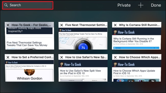Viewport: 166px width, 93px height.
Task: Close the How to Choose Which Apps tab
Action: click(115, 57)
